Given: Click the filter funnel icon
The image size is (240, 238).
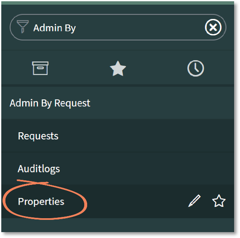Looking at the screenshot, I should click(x=23, y=27).
